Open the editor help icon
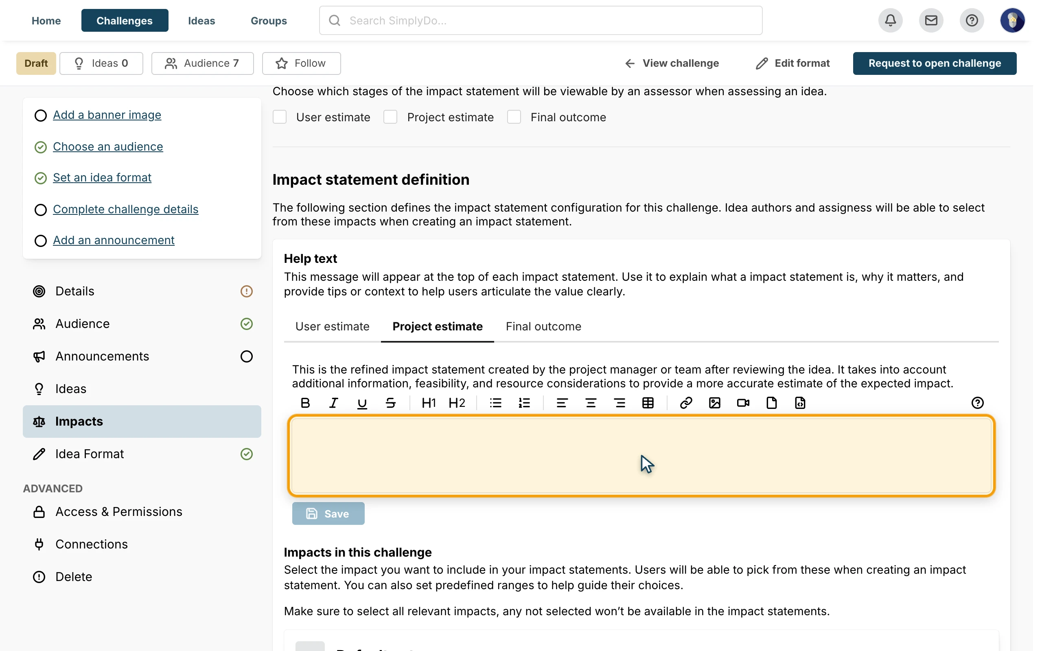This screenshot has height=651, width=1042. (977, 403)
